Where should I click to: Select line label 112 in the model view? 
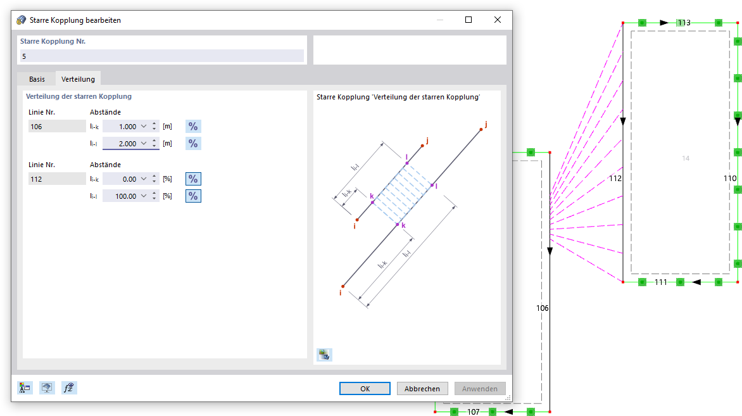[x=615, y=179]
